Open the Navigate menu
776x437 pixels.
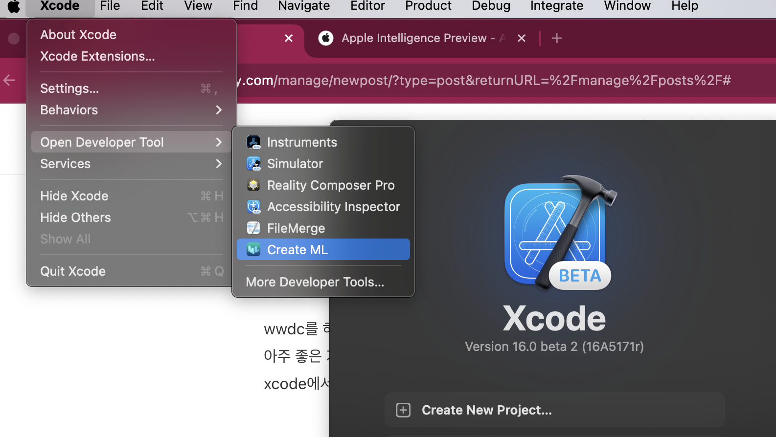(304, 6)
